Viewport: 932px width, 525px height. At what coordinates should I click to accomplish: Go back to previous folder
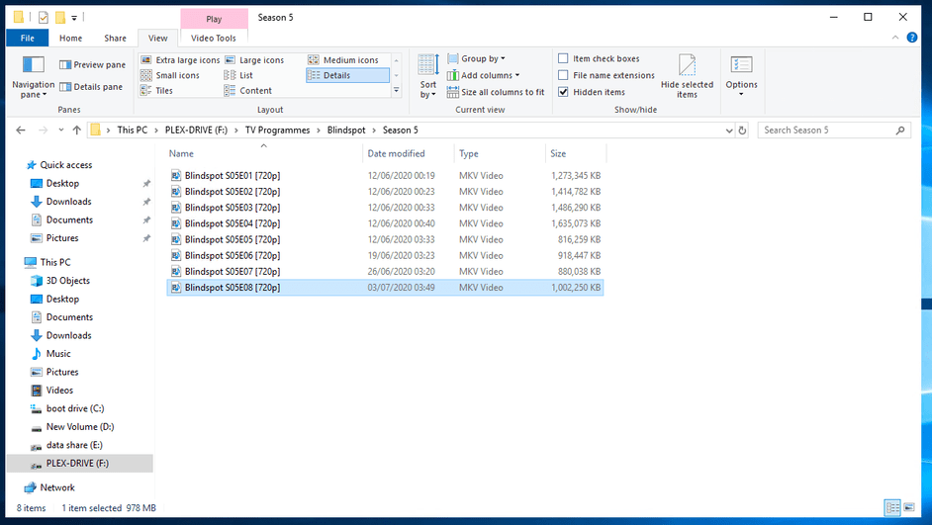(x=21, y=131)
